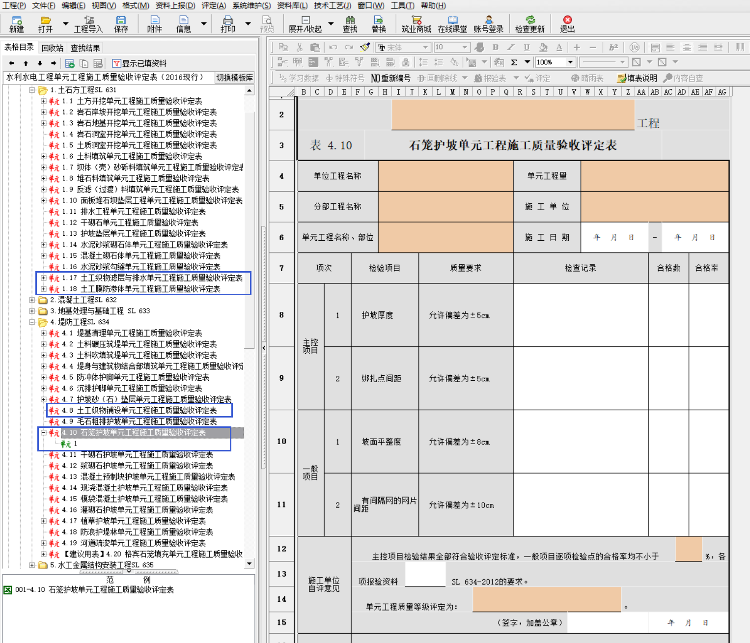Switch to the 查找结果 tab
750x643 pixels.
click(x=85, y=48)
